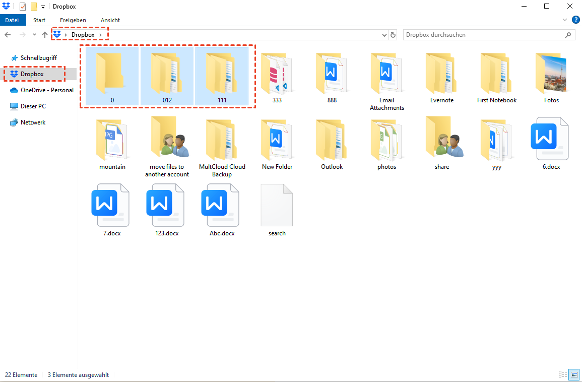Switch to large icons view in status bar
This screenshot has width=582, height=382.
(x=573, y=374)
